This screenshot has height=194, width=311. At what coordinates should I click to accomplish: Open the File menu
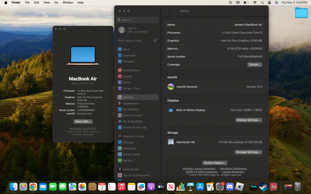27,2
